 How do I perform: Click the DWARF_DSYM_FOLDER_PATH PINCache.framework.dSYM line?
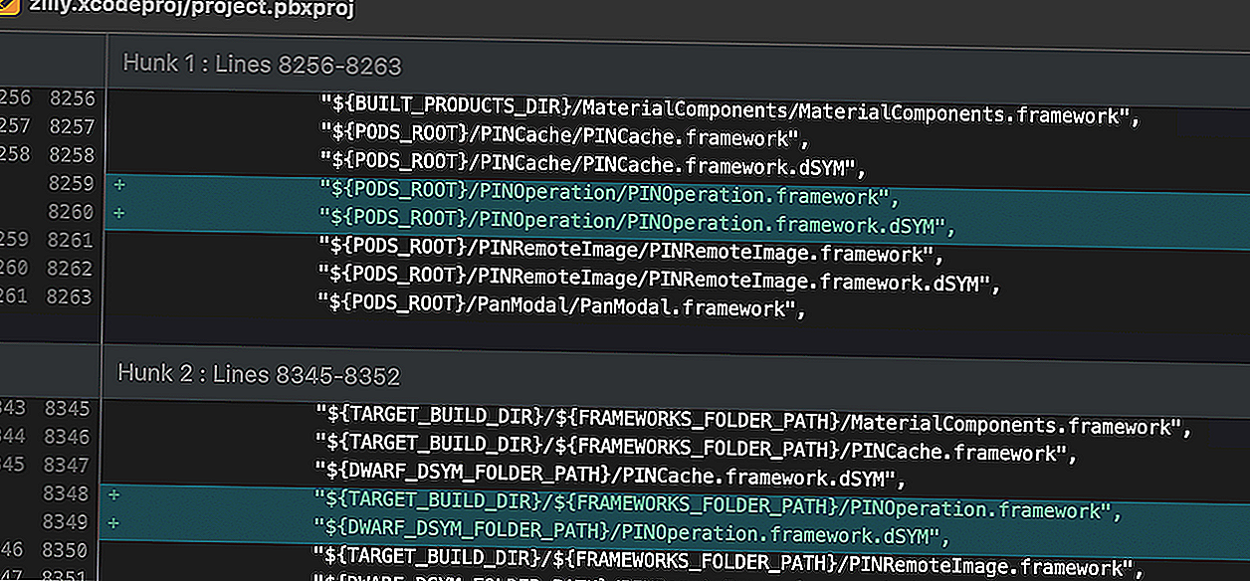[x=610, y=474]
